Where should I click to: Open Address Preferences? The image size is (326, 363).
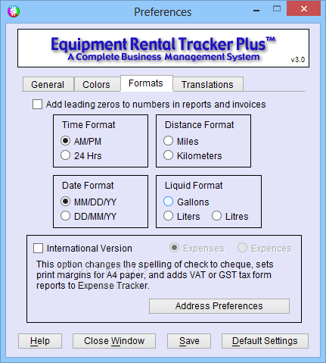[x=219, y=306]
